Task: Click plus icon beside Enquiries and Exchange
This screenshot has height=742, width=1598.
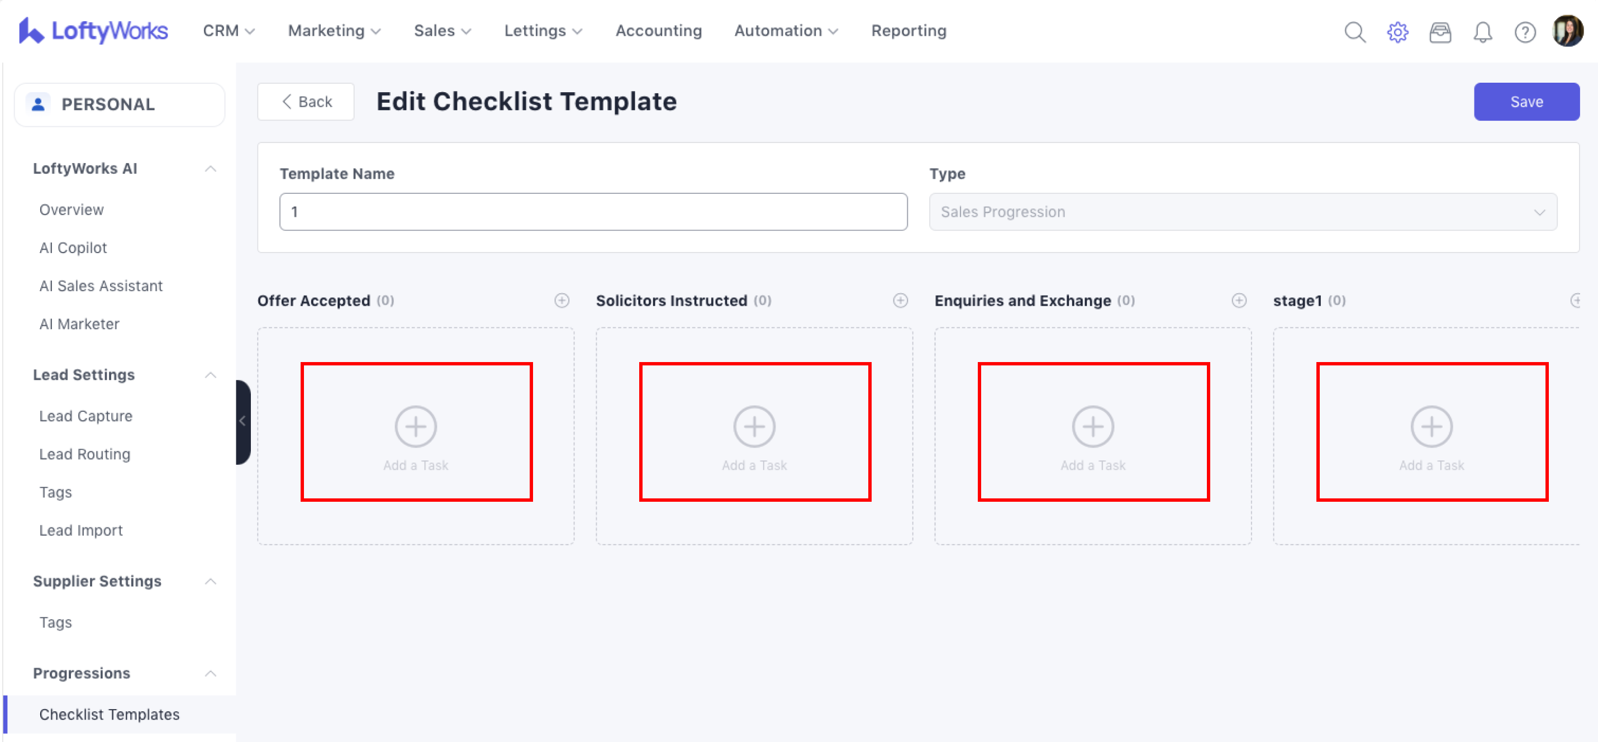Action: pyautogui.click(x=1239, y=300)
